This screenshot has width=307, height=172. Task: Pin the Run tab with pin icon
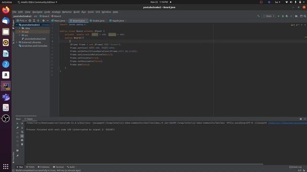[x=17, y=156]
